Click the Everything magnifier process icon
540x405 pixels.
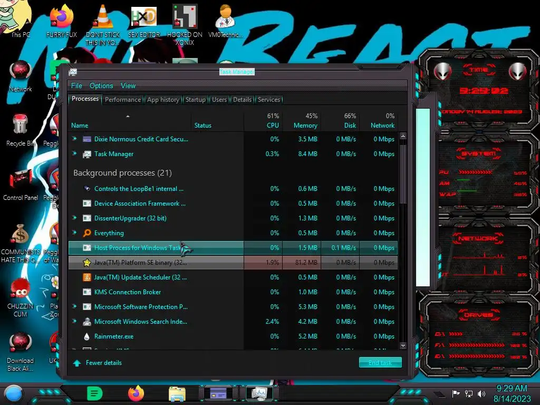pyautogui.click(x=87, y=233)
